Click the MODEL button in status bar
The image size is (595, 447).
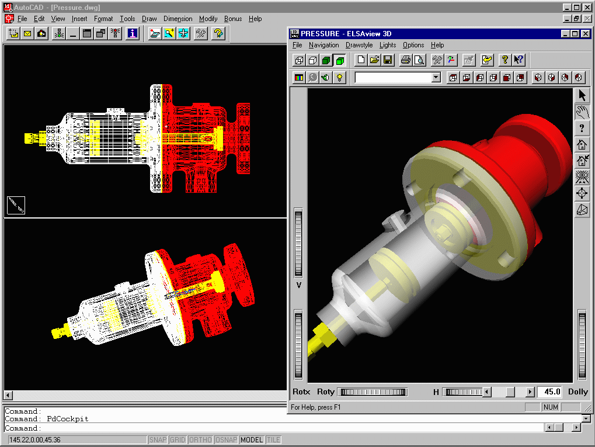252,440
